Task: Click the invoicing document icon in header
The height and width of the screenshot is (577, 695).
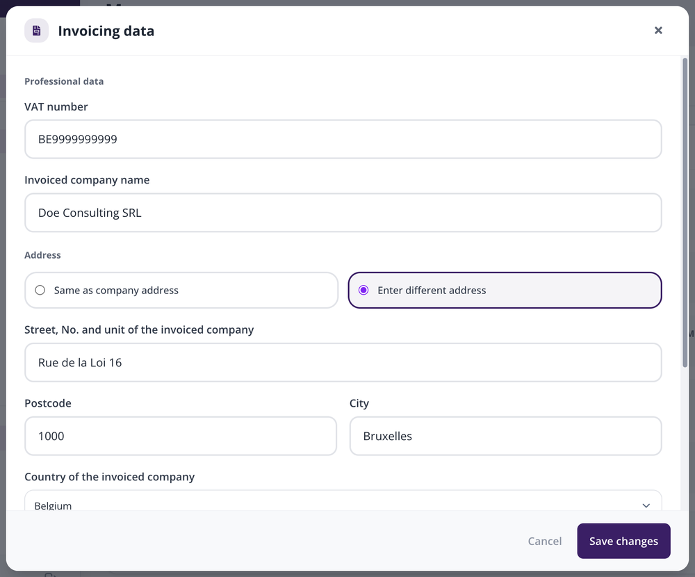Action: 36,31
